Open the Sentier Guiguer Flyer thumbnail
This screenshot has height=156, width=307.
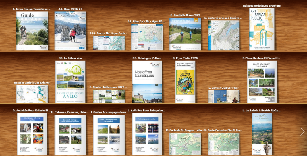click(x=223, y=97)
